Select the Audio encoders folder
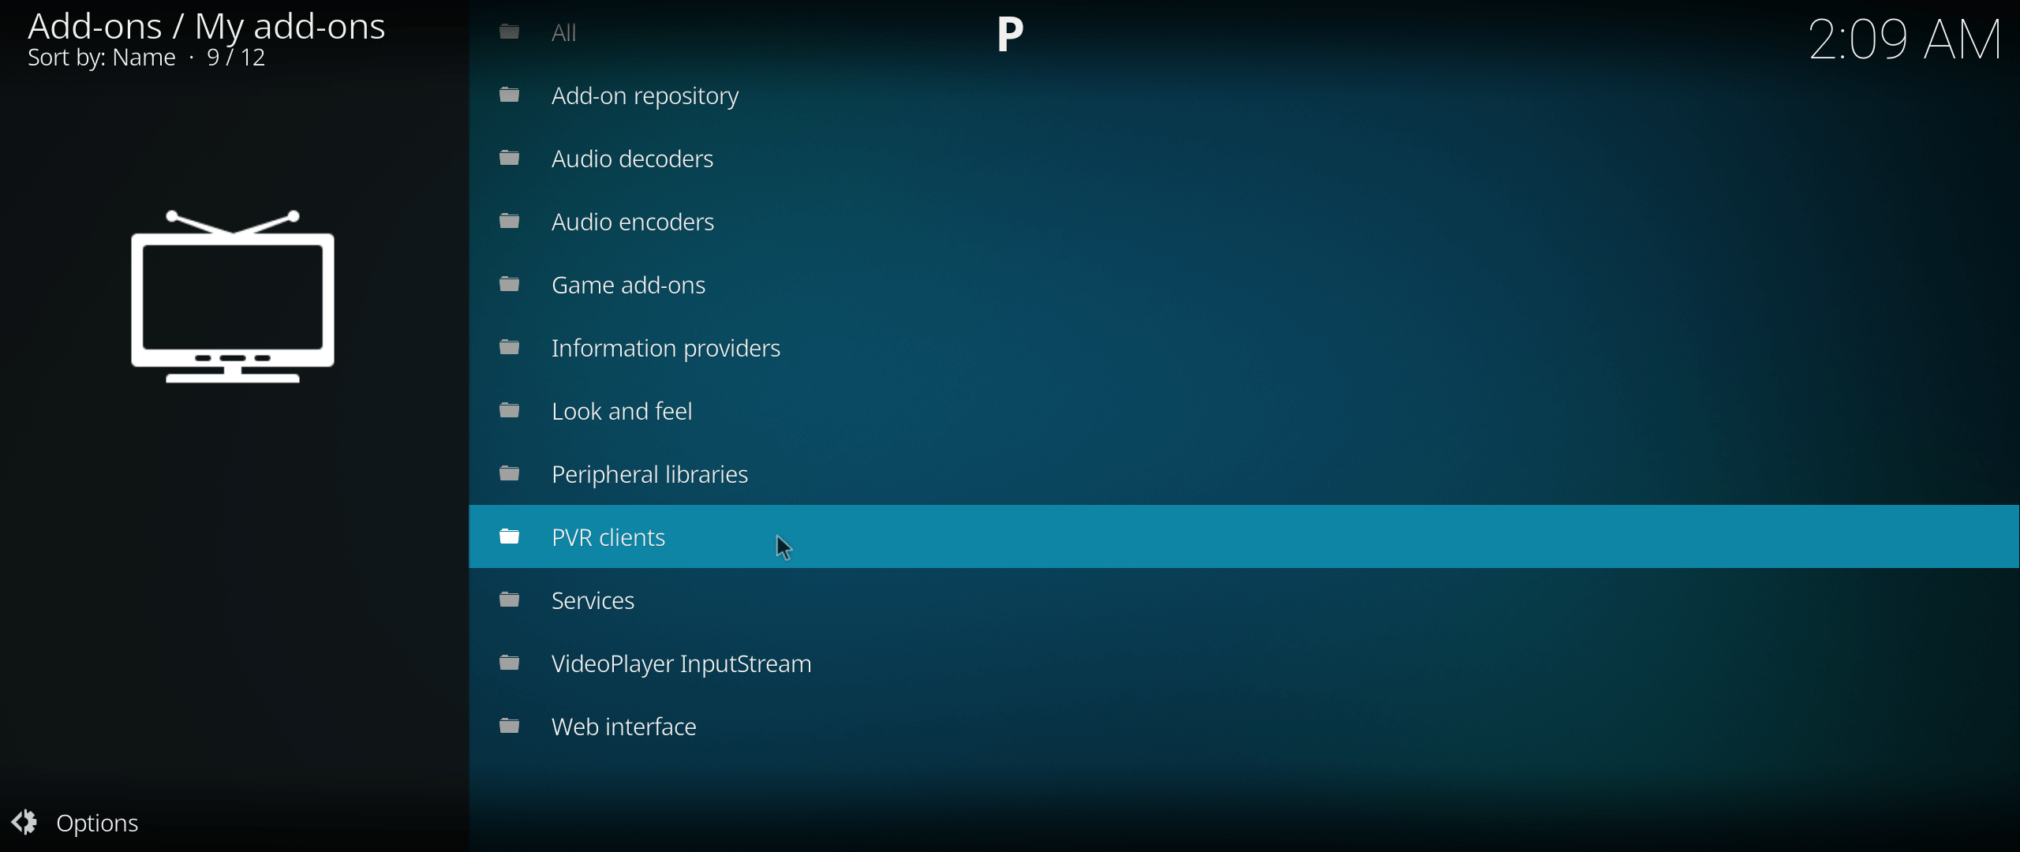The width and height of the screenshot is (2020, 852). pos(633,222)
